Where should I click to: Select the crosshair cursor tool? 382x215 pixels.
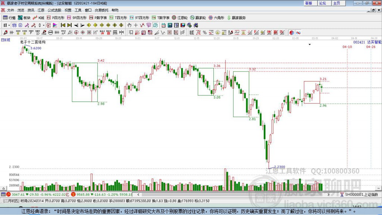(x=136, y=25)
